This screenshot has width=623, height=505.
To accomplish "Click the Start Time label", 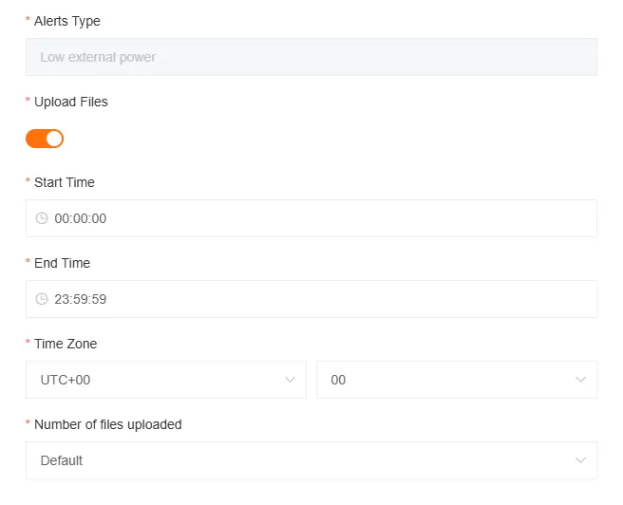I will click(x=64, y=182).
